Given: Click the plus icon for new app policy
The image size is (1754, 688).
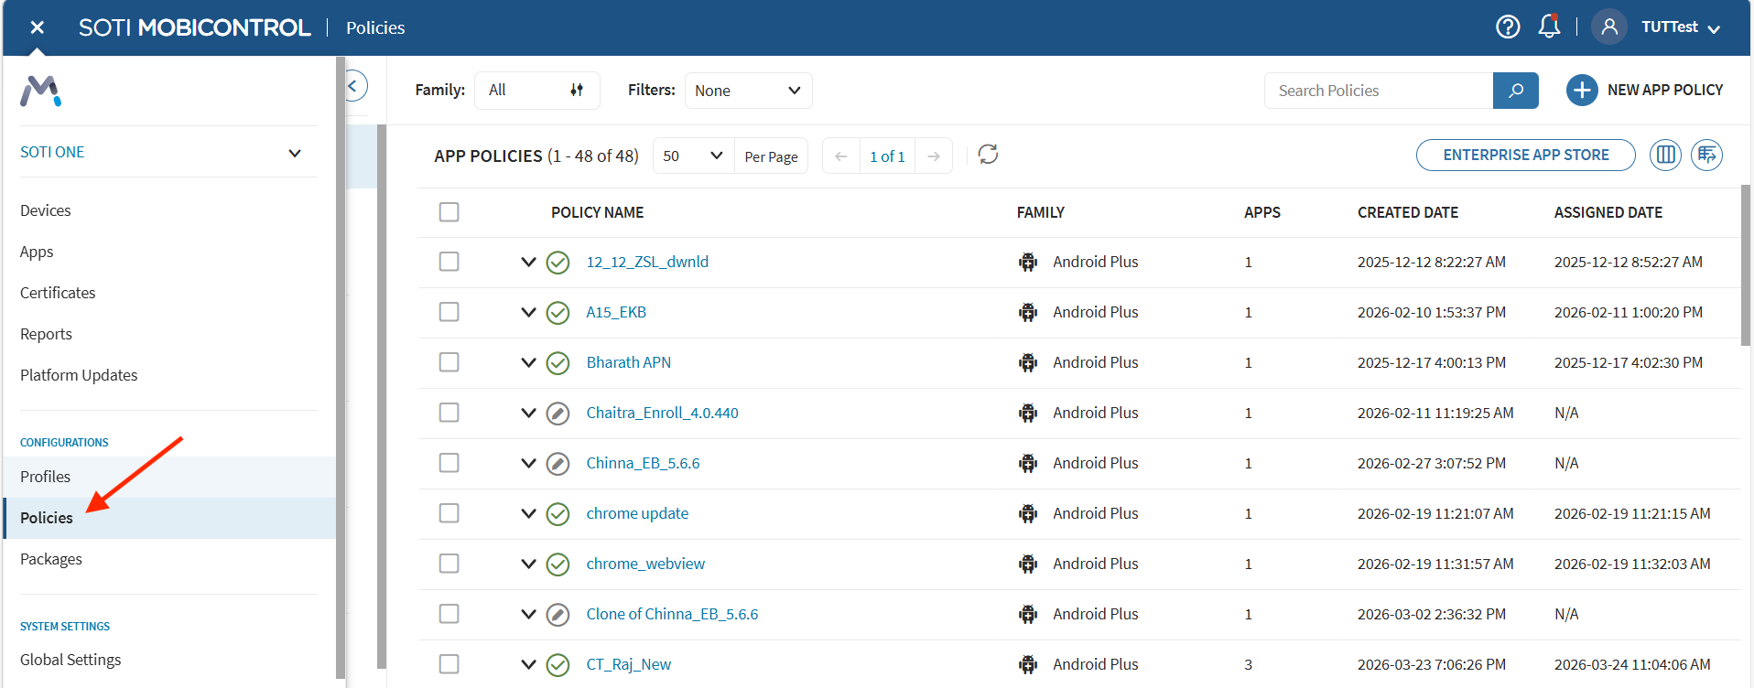Looking at the screenshot, I should pyautogui.click(x=1581, y=91).
